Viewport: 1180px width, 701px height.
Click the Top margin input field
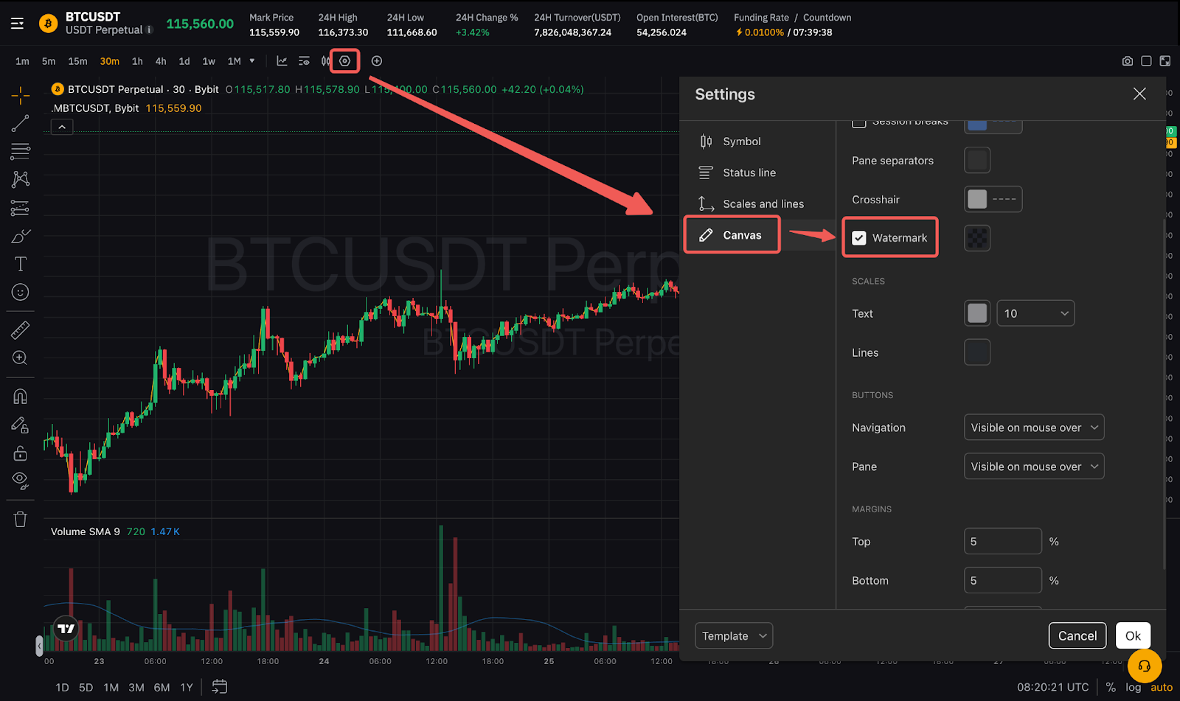pos(1002,542)
